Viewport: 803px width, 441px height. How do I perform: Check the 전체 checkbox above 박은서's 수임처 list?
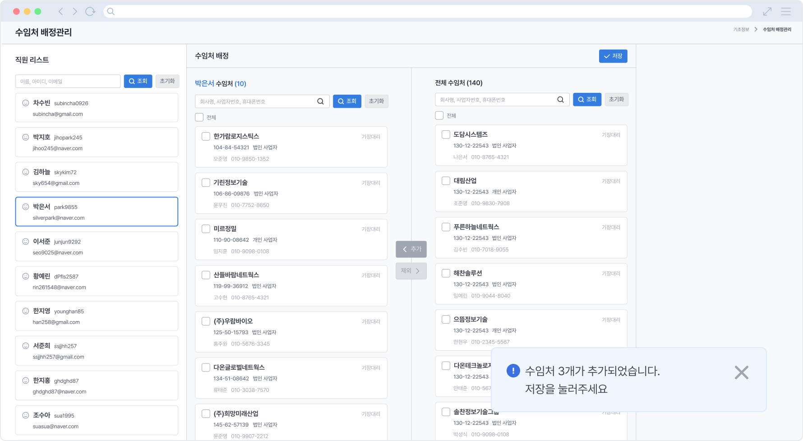[199, 117]
